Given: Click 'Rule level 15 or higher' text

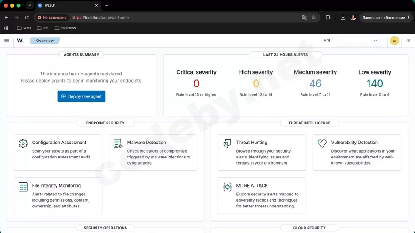Looking at the screenshot, I should (196, 94).
